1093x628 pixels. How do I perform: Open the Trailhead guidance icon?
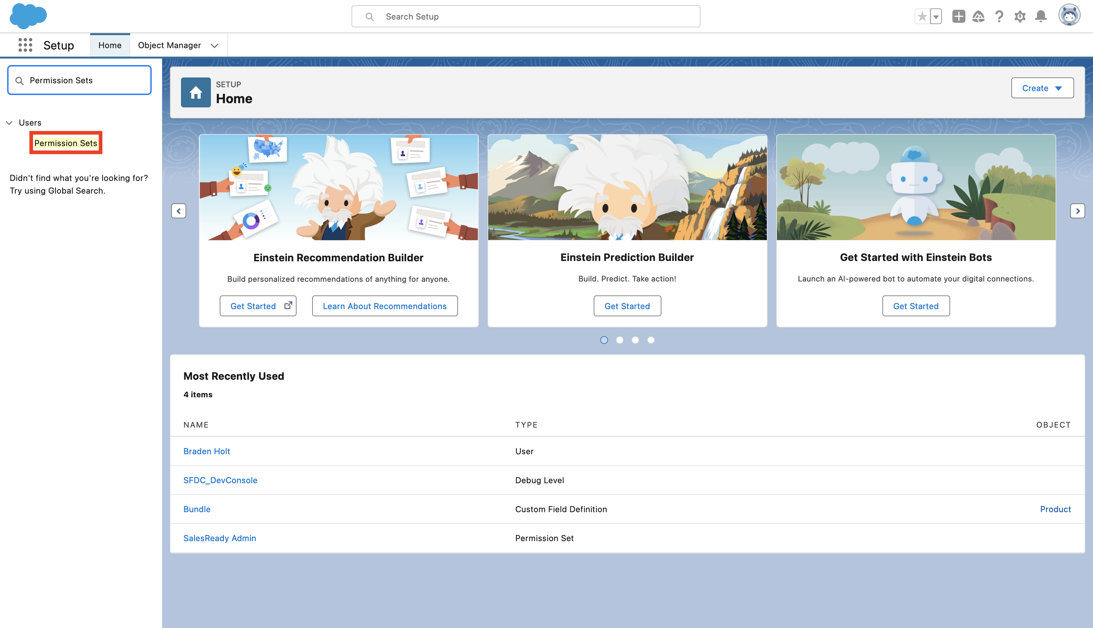click(978, 16)
